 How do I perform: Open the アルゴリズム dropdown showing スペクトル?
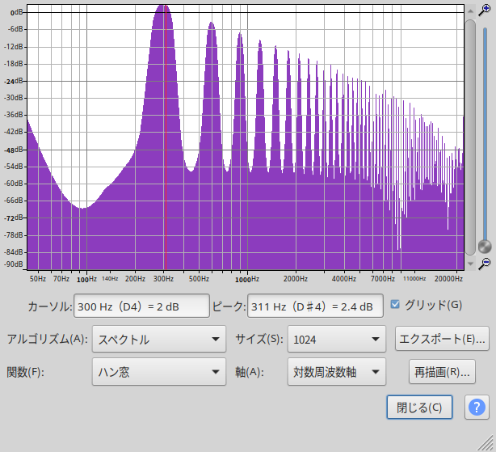click(x=159, y=340)
